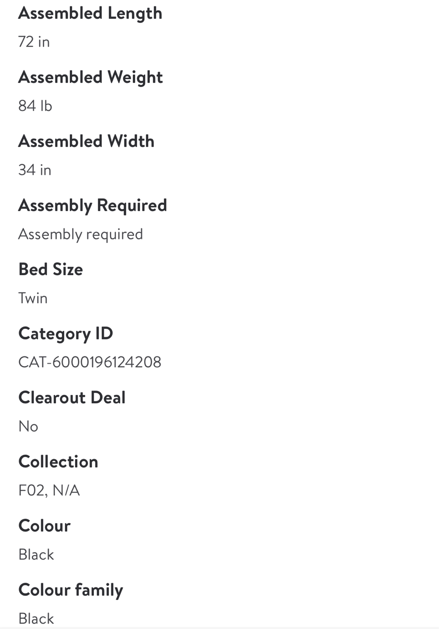This screenshot has height=629, width=439.
Task: Select the Assembled Length heading
Action: [90, 14]
